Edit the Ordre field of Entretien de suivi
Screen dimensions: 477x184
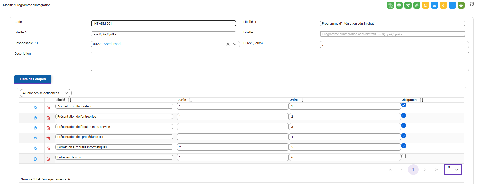pos(345,157)
